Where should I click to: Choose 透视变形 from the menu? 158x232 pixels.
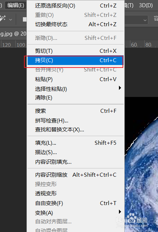(x=76, y=193)
